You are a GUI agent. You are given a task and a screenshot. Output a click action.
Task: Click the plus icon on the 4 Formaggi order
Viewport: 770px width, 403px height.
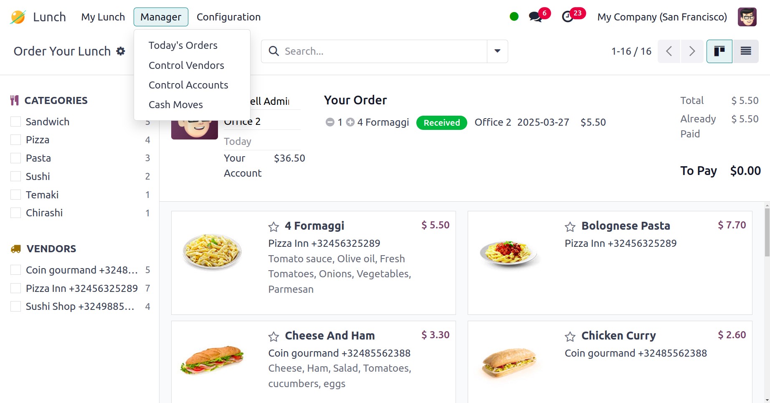point(350,122)
